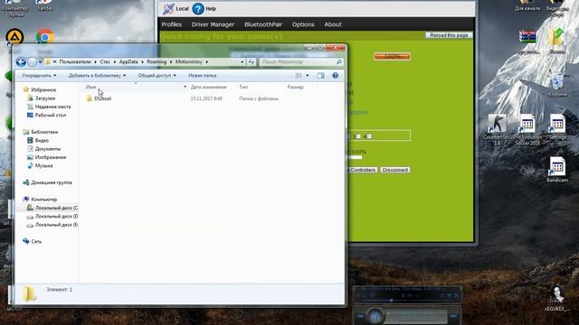Click Стас in the breadcrumb path
The height and width of the screenshot is (325, 579).
click(105, 62)
